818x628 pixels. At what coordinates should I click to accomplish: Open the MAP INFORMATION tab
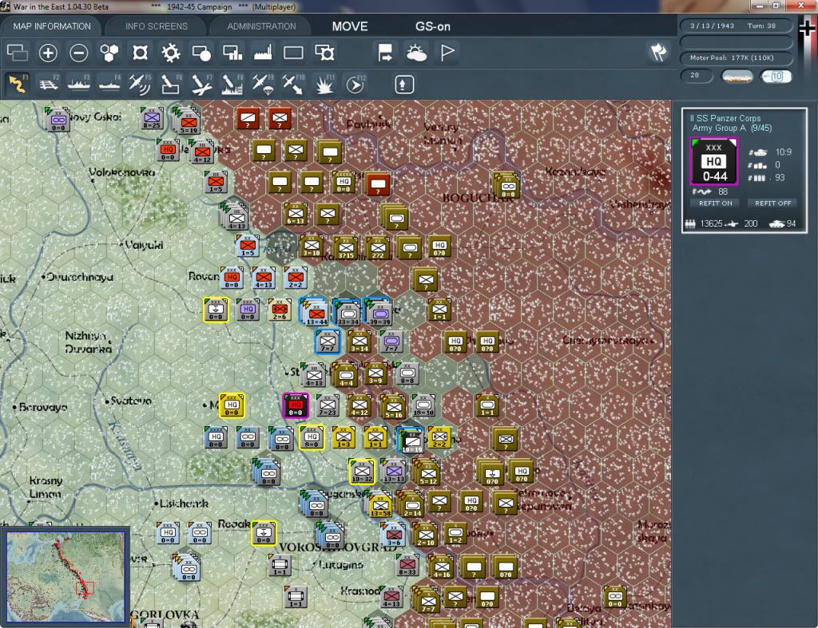click(52, 26)
